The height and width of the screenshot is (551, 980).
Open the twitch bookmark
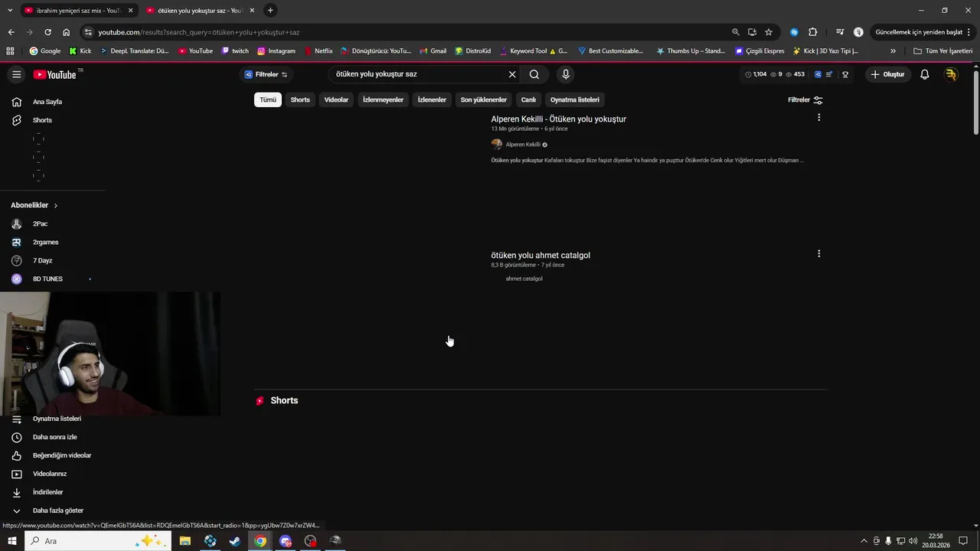pyautogui.click(x=235, y=51)
